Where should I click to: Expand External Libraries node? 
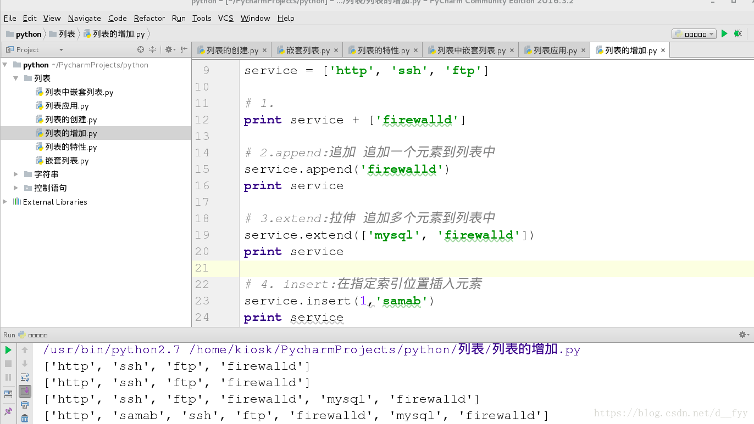pyautogui.click(x=5, y=202)
